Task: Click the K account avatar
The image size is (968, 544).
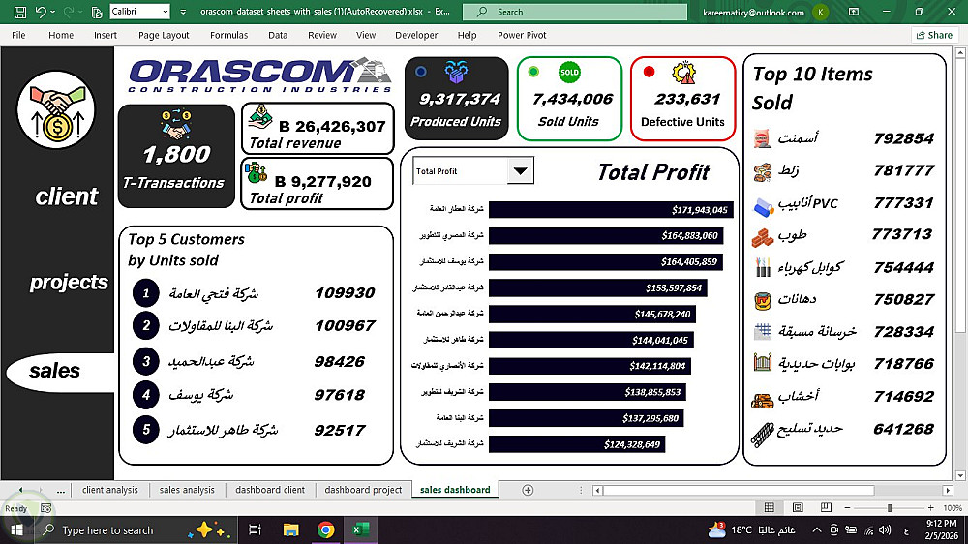Action: click(x=821, y=12)
